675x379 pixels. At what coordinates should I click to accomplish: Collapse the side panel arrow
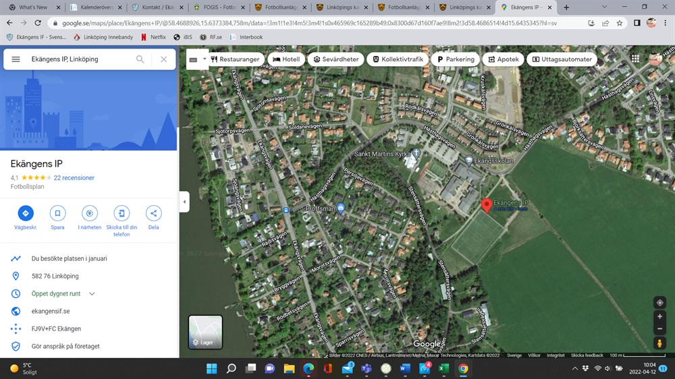[x=185, y=202]
